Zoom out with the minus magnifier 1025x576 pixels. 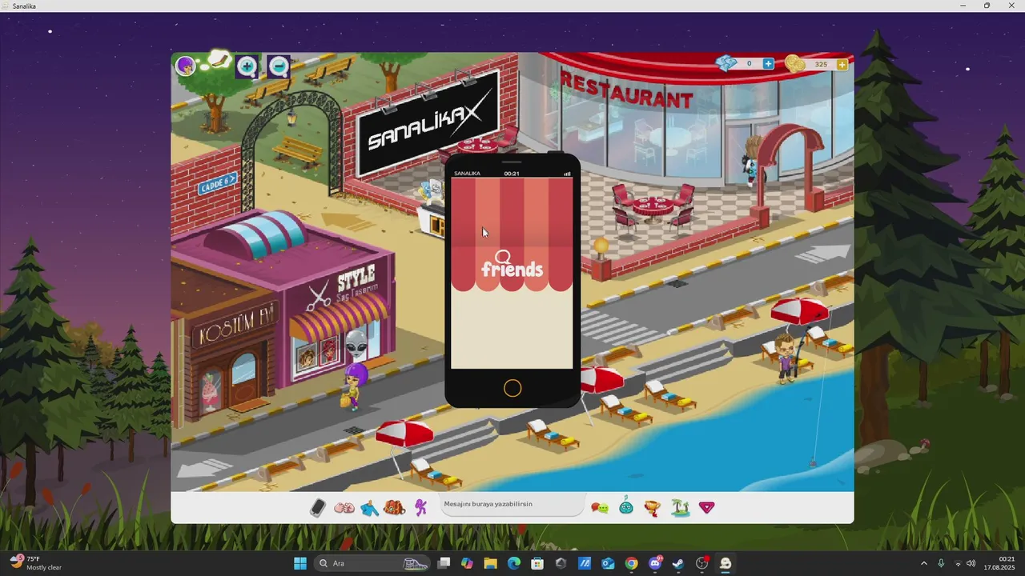[x=279, y=66]
